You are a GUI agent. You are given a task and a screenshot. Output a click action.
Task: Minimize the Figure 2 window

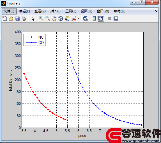(x=134, y=2)
